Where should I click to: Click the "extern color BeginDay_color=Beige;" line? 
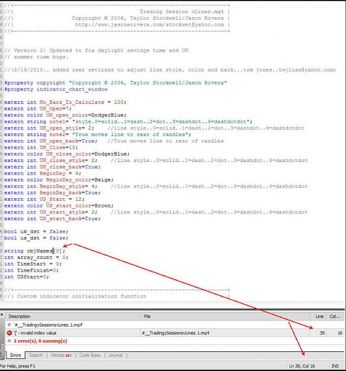(x=59, y=180)
